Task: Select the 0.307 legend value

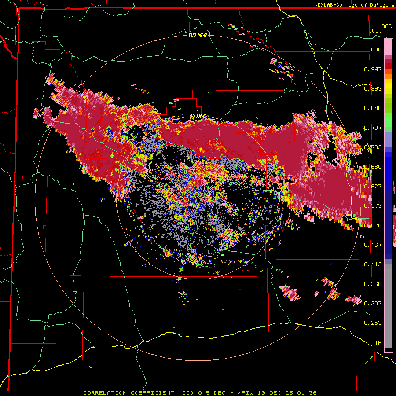Action: click(x=373, y=303)
